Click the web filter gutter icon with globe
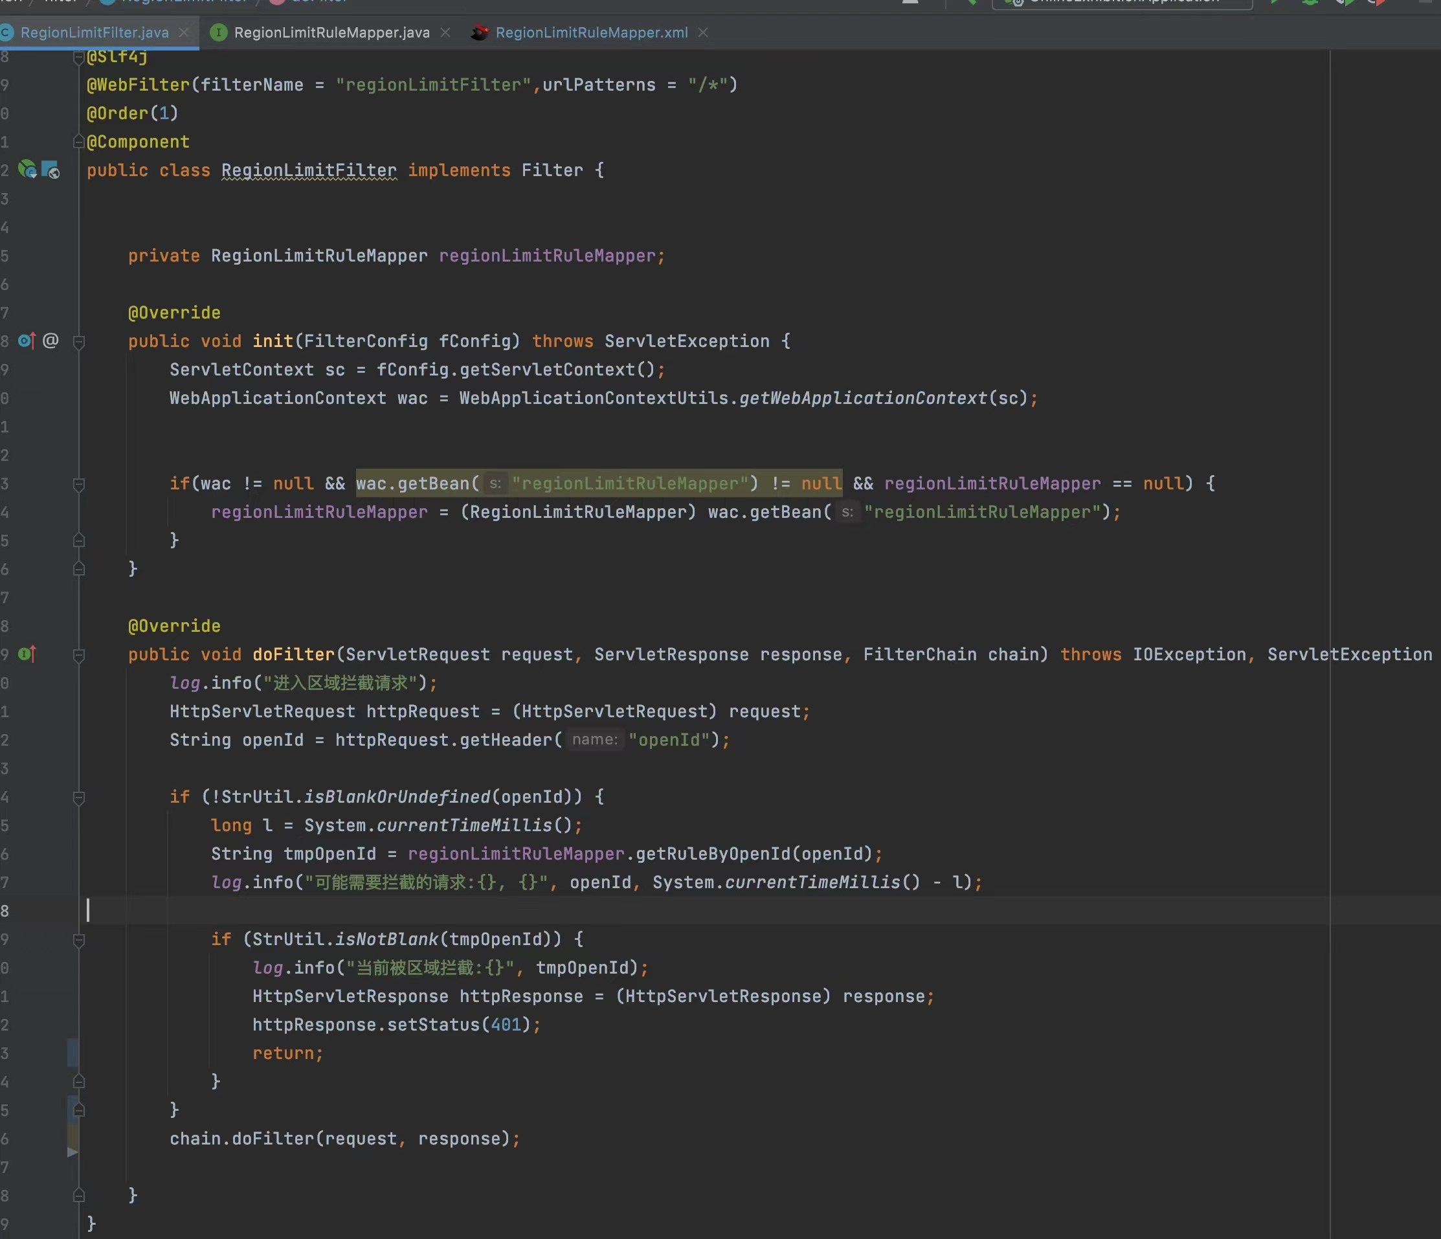 click(50, 169)
